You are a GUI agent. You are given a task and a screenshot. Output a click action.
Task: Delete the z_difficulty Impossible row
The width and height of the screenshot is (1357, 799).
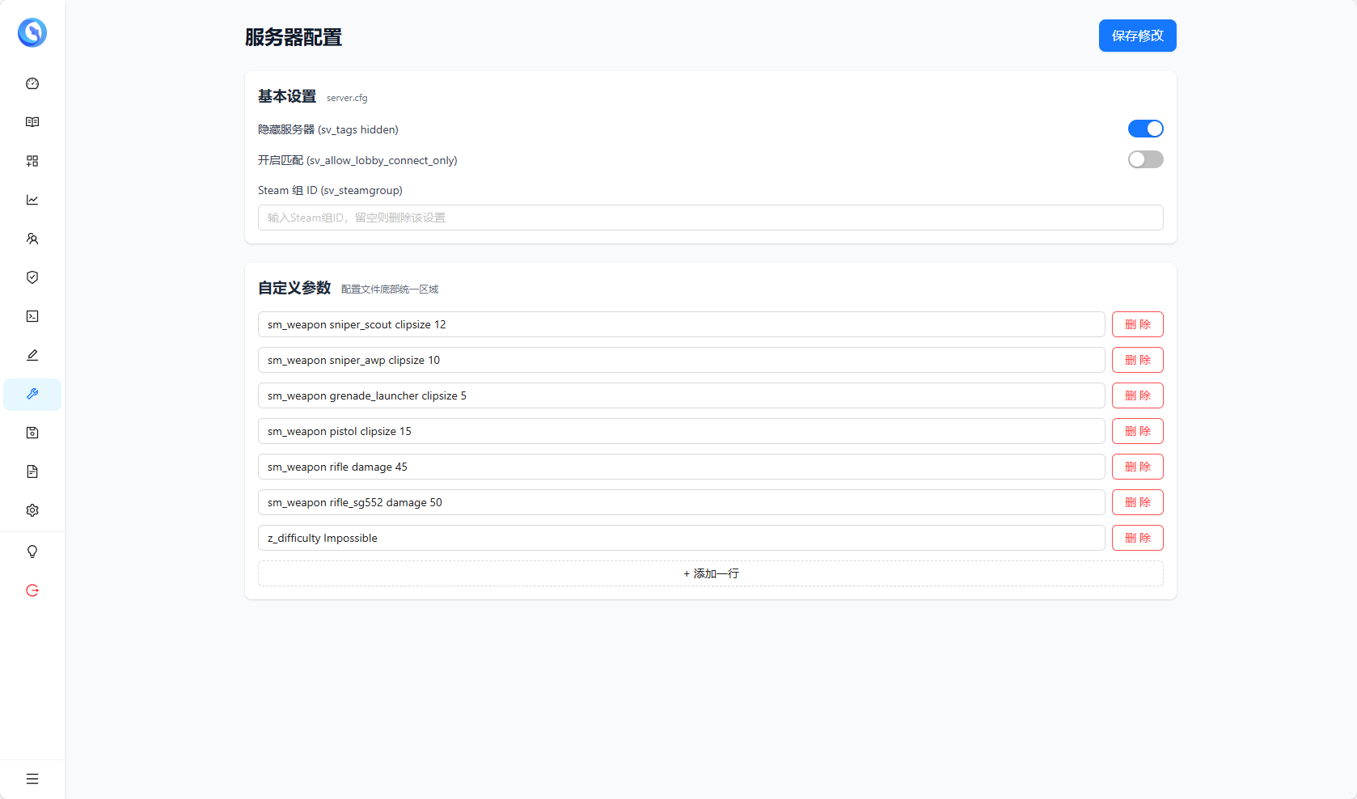click(x=1137, y=538)
